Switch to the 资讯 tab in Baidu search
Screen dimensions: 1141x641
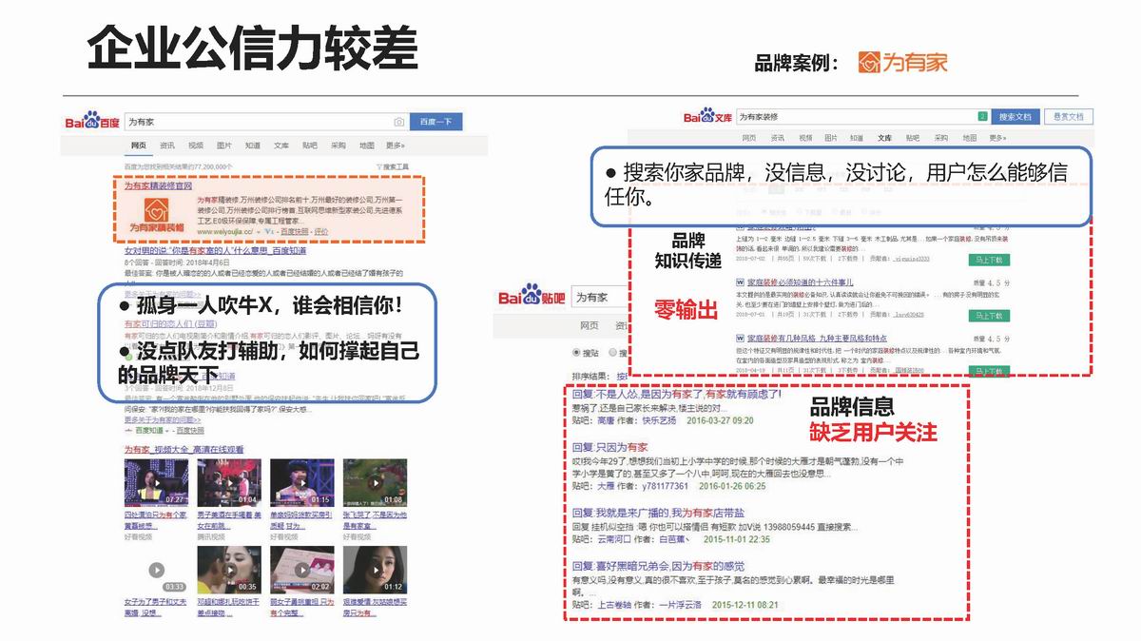[x=167, y=146]
